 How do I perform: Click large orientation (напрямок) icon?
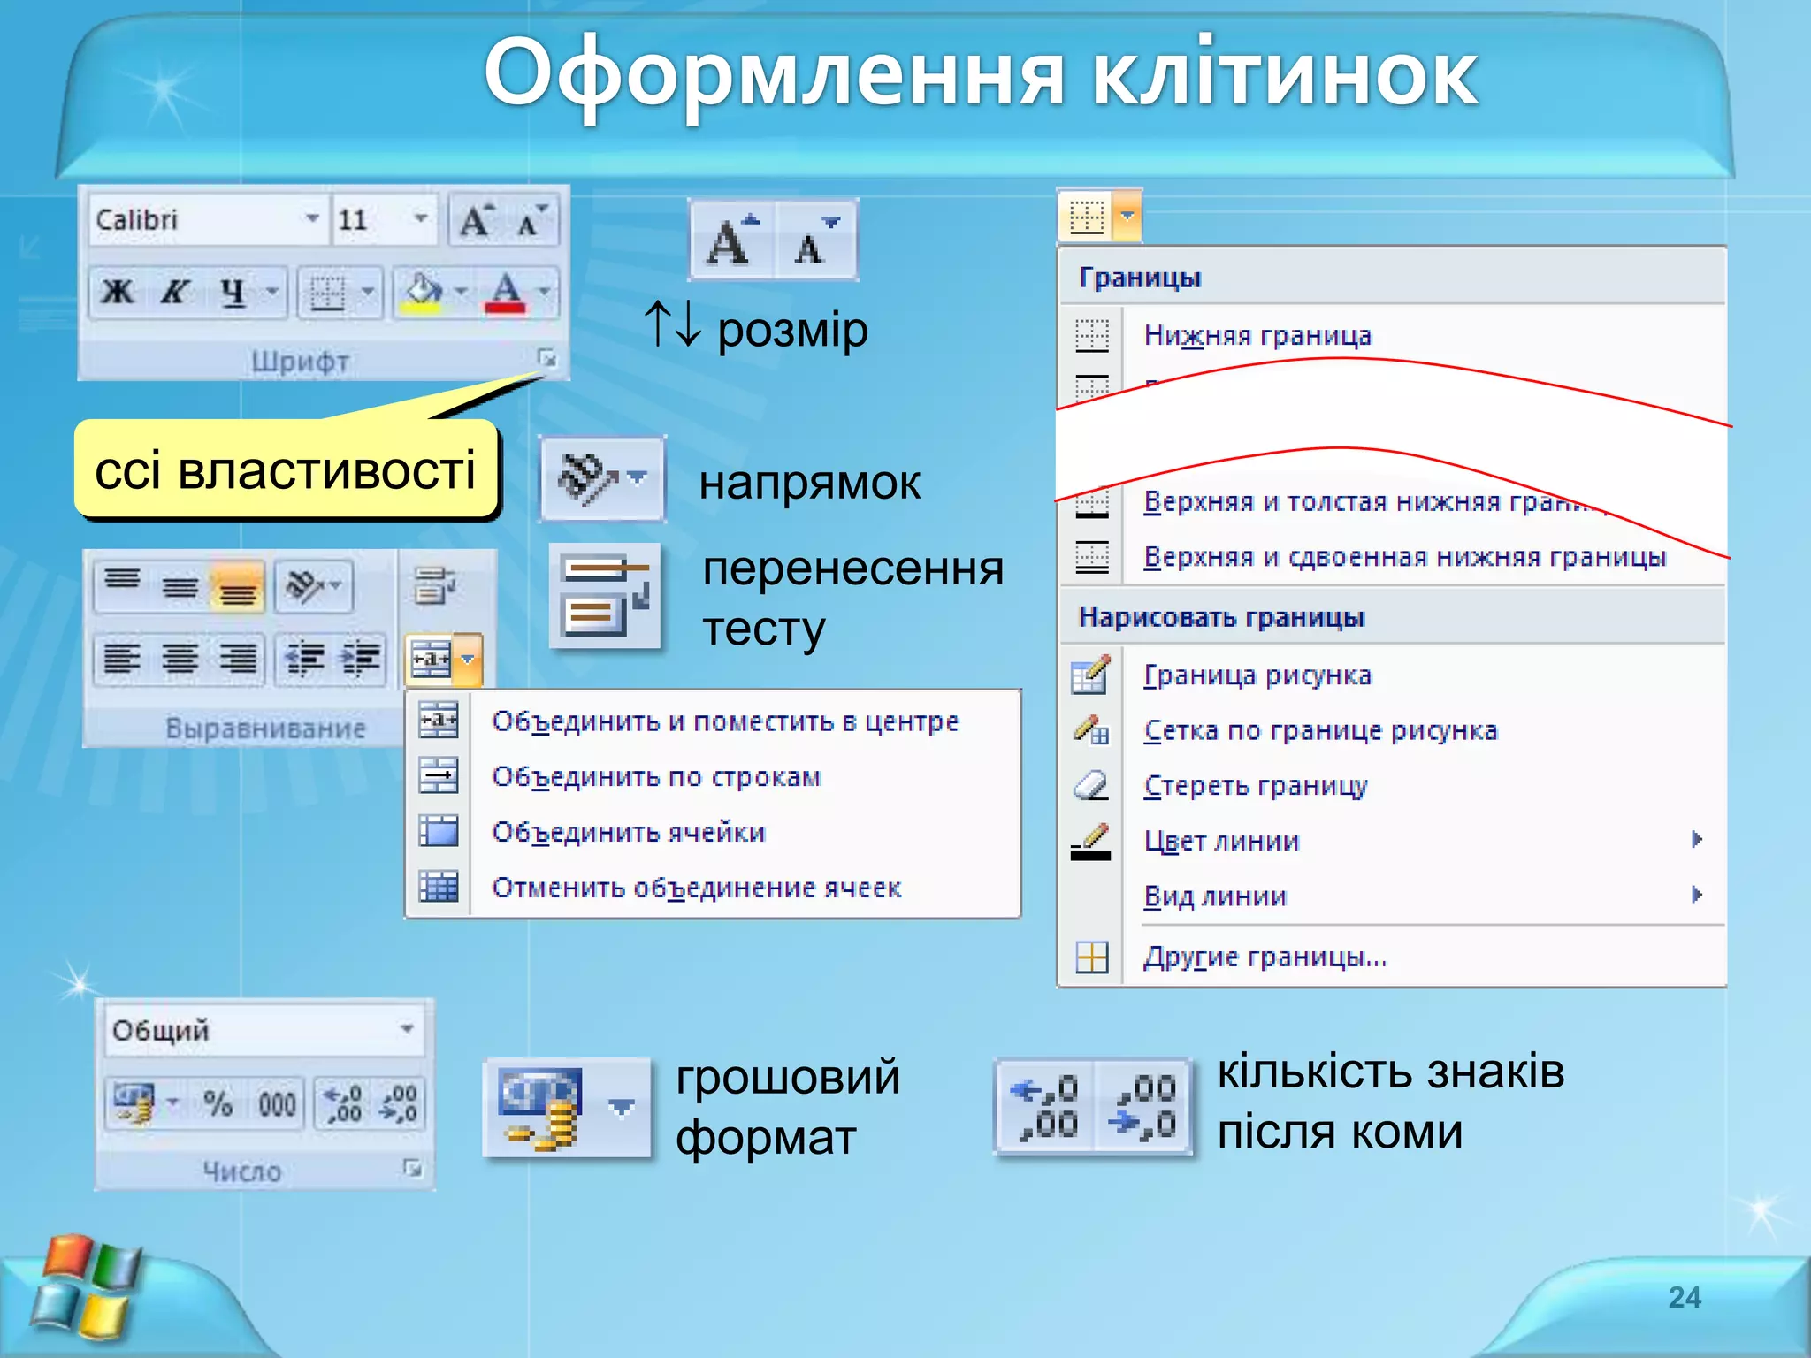[x=602, y=478]
